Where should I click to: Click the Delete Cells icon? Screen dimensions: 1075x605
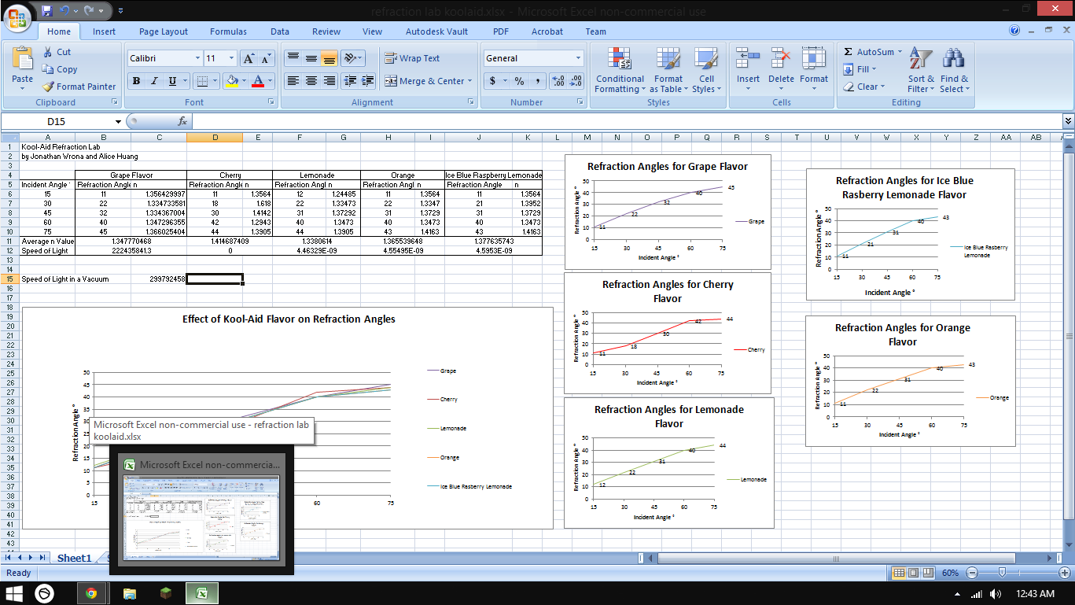[781, 58]
